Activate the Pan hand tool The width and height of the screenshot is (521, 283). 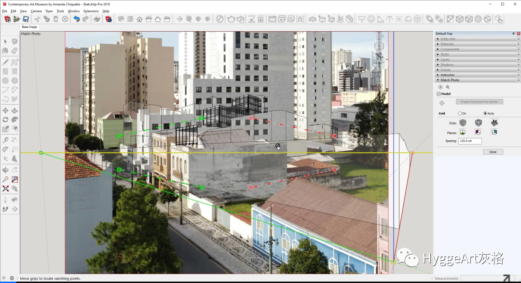[14, 170]
